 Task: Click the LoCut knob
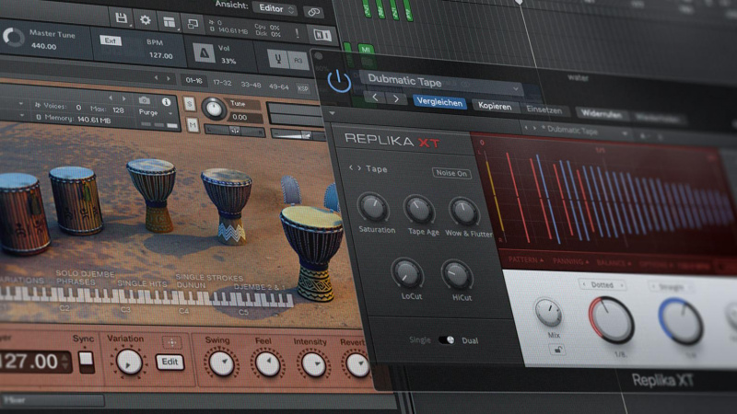pyautogui.click(x=407, y=274)
